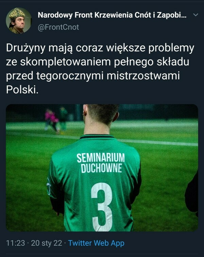This screenshot has width=204, height=257.
Task: Click the word Drużyny in the tweet
Action: pyautogui.click(x=26, y=48)
